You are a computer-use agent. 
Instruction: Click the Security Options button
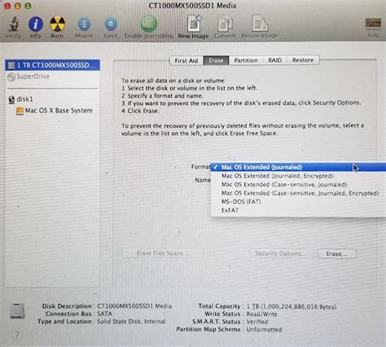pyautogui.click(x=281, y=253)
